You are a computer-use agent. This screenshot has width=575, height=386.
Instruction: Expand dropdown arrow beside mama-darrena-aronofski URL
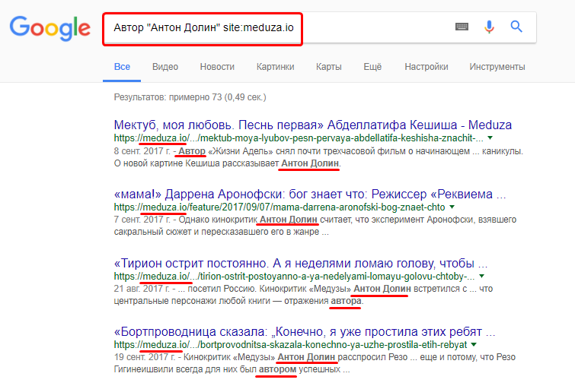click(x=452, y=207)
